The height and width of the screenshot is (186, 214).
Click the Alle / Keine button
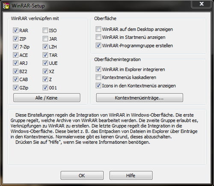47,98
